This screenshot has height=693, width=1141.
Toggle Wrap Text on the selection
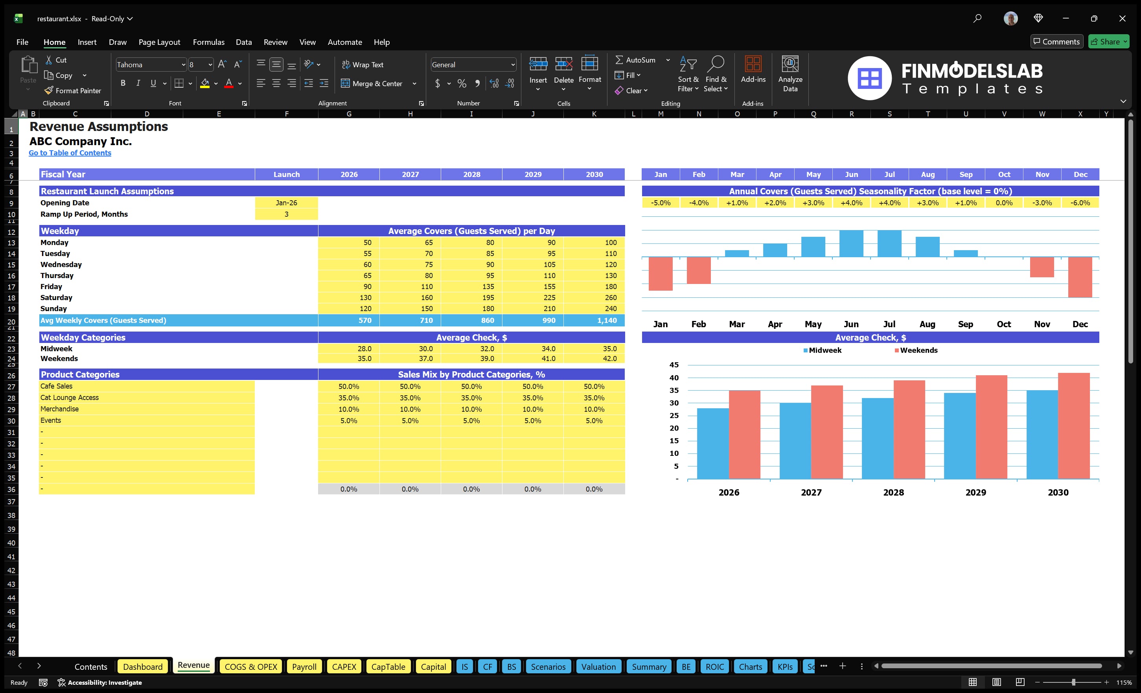click(x=363, y=65)
